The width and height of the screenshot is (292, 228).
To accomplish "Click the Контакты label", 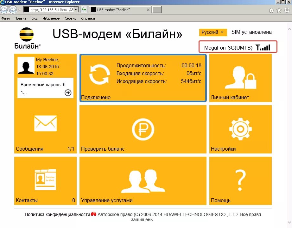I will pos(27,200).
